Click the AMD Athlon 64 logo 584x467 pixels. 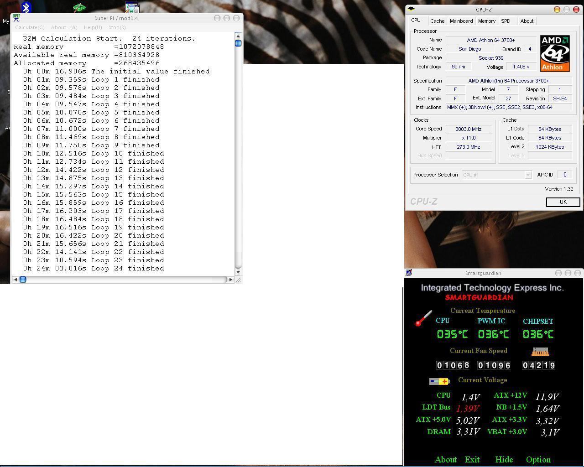555,53
